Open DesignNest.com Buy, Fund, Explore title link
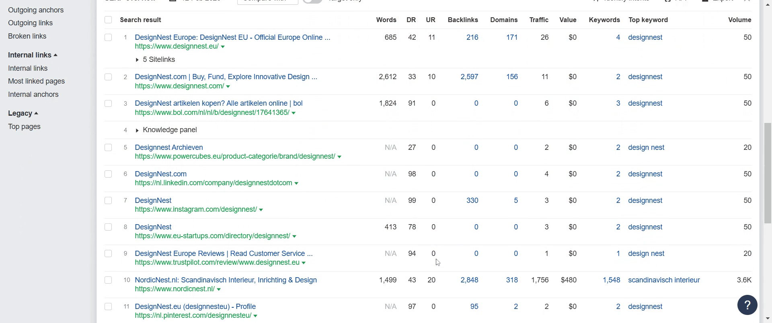Image resolution: width=772 pixels, height=323 pixels. (226, 77)
